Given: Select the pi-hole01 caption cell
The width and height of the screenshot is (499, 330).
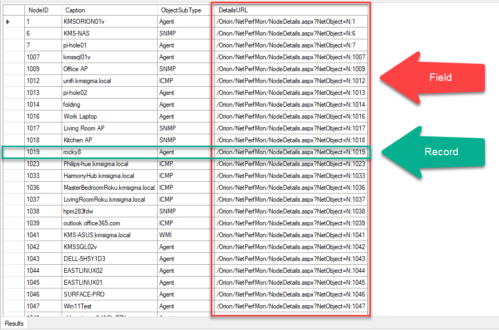Looking at the screenshot, I should (x=109, y=45).
